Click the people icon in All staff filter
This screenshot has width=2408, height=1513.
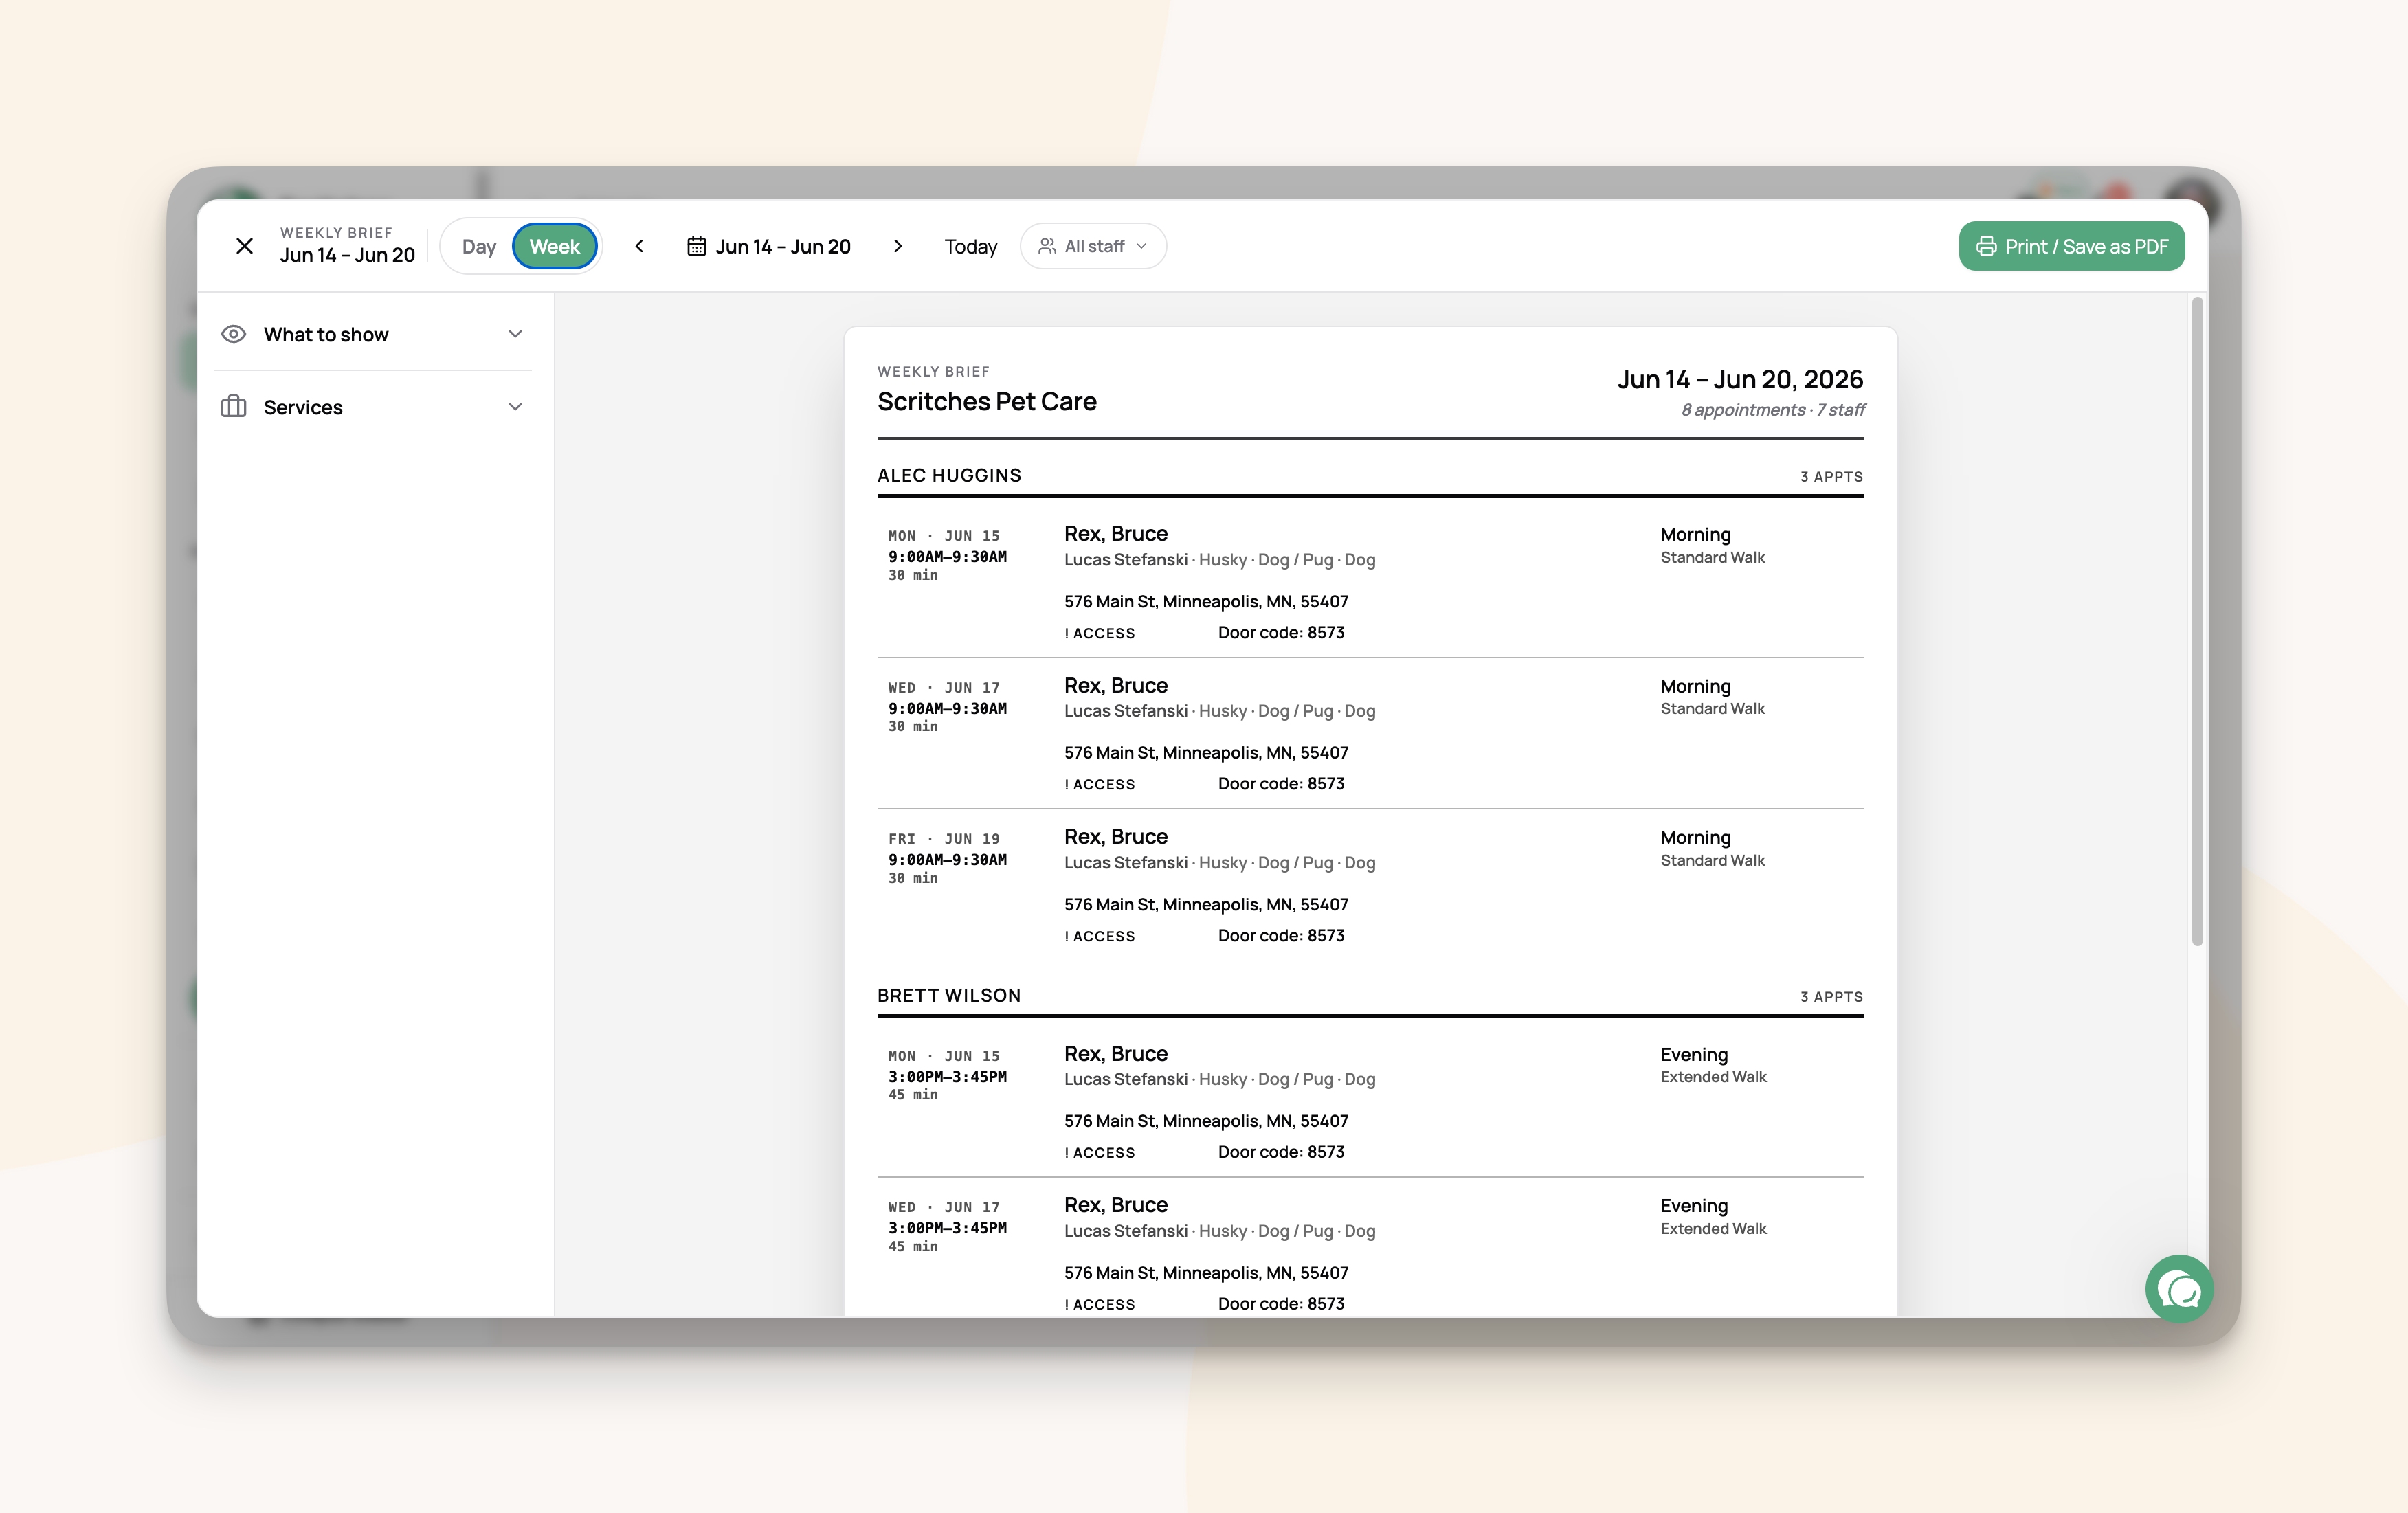1047,246
